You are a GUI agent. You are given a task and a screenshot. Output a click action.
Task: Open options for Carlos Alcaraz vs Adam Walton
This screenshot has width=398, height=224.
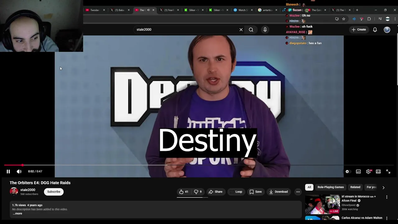(x=387, y=218)
